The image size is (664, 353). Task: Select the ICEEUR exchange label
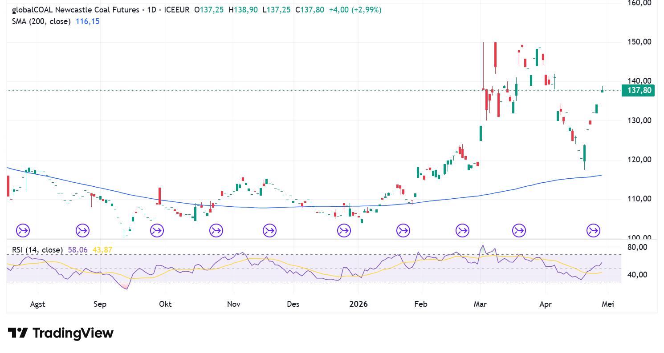[177, 10]
